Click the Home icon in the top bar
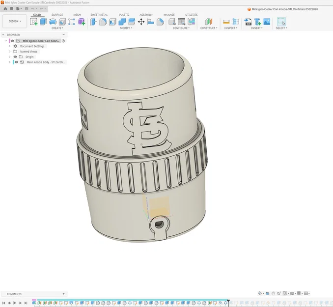This screenshot has height=307, width=333. [5, 9]
